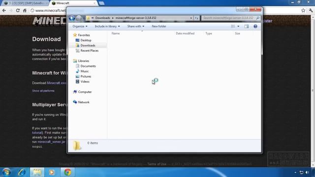Sort by Date modified column header

185,33
